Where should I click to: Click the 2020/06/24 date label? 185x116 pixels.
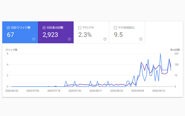(x=12, y=91)
